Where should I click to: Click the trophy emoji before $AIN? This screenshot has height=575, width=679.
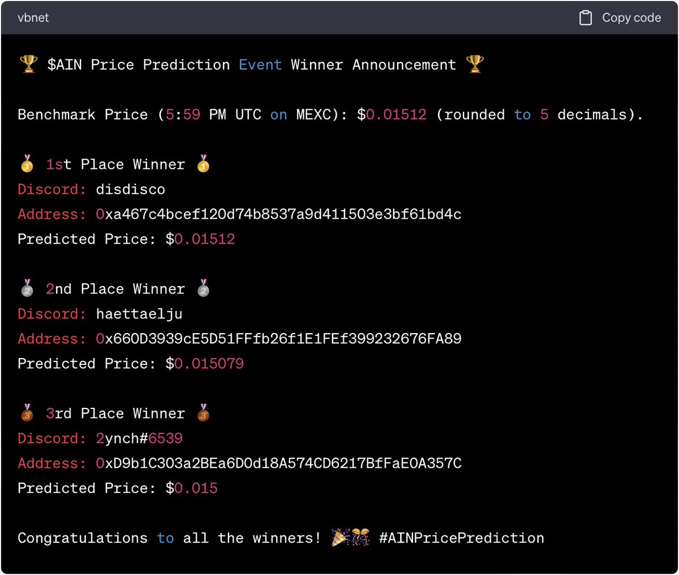[28, 65]
